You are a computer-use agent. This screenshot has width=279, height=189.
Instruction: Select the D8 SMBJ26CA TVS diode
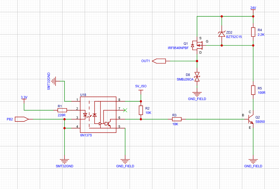point(197,76)
